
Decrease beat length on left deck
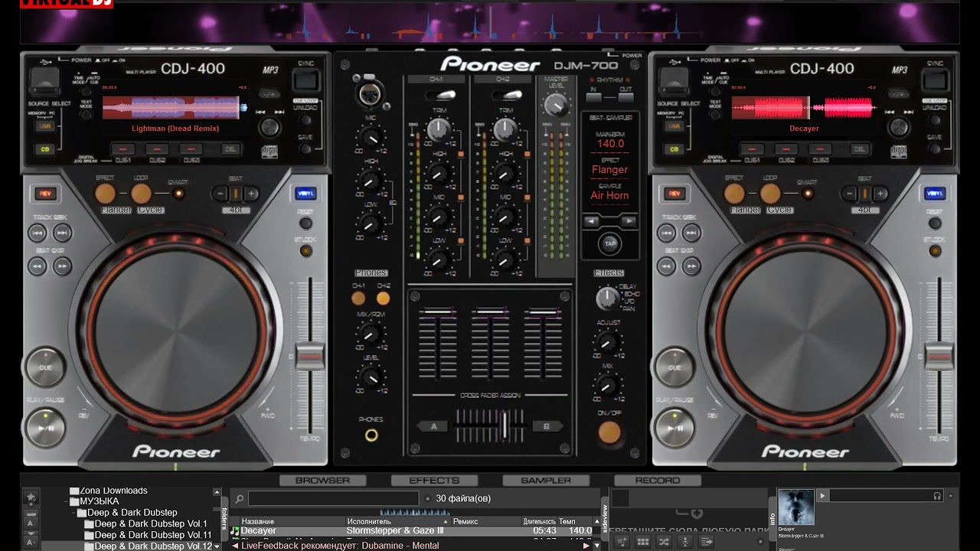pyautogui.click(x=220, y=194)
